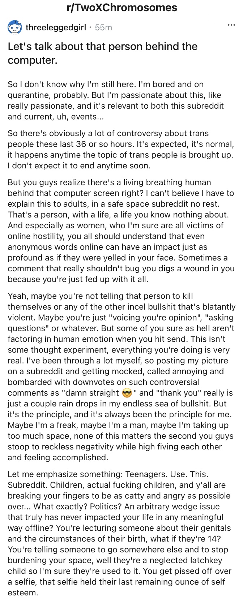
Task: Open the threeleggedgirl user profile name
Action: [56, 27]
